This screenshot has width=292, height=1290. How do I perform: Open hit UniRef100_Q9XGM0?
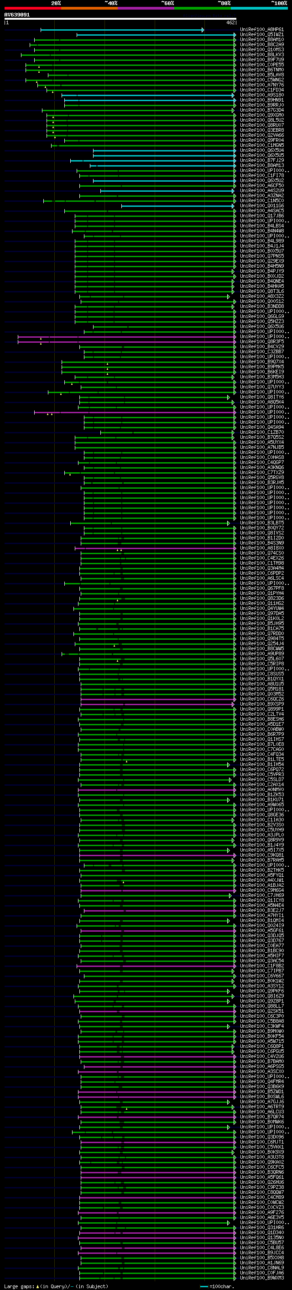tap(262, 115)
